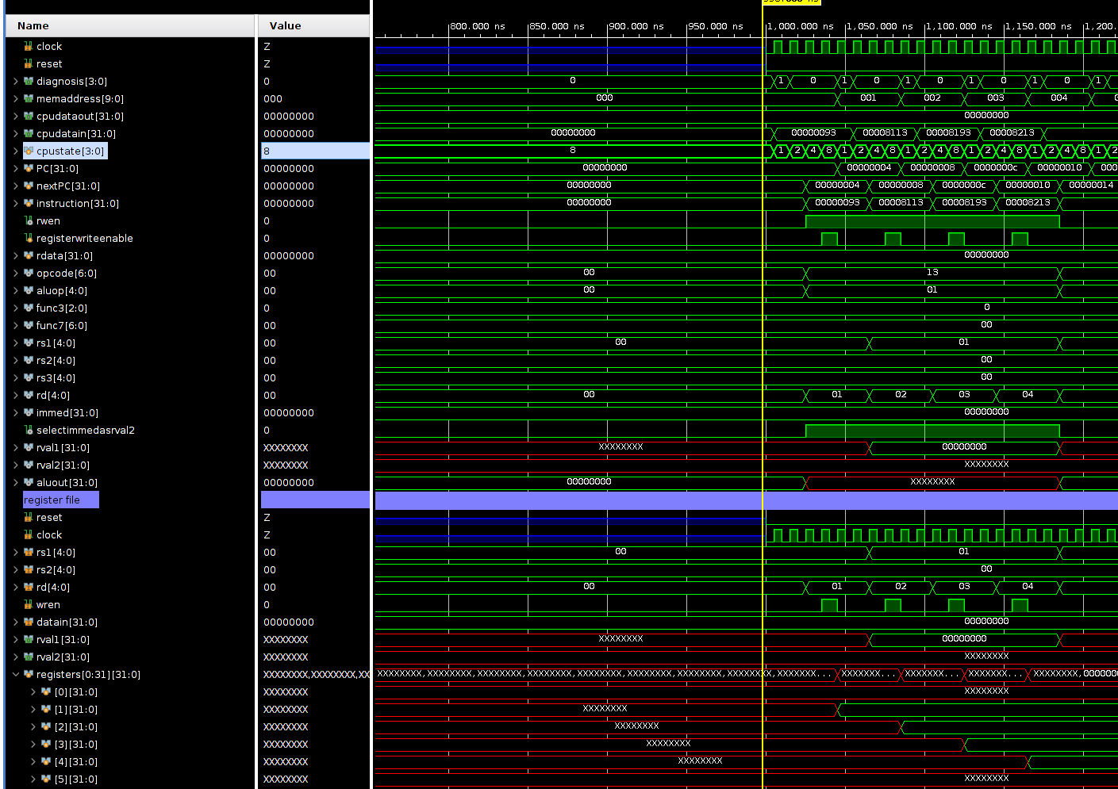This screenshot has height=789, width=1118.
Task: Click the registerwriteenable signal icon
Action: [29, 238]
